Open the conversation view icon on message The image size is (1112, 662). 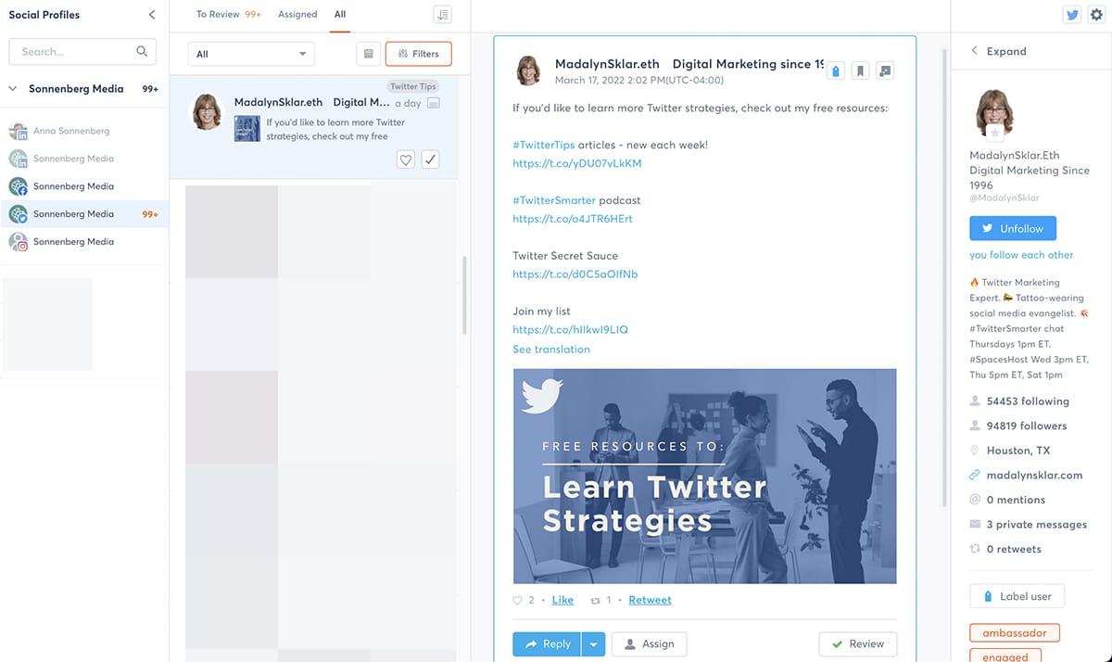(885, 70)
